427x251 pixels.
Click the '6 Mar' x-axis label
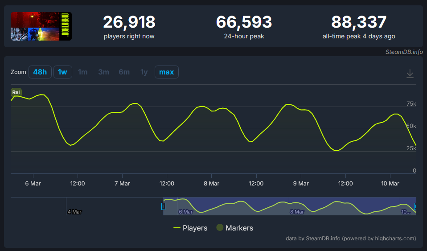33,183
